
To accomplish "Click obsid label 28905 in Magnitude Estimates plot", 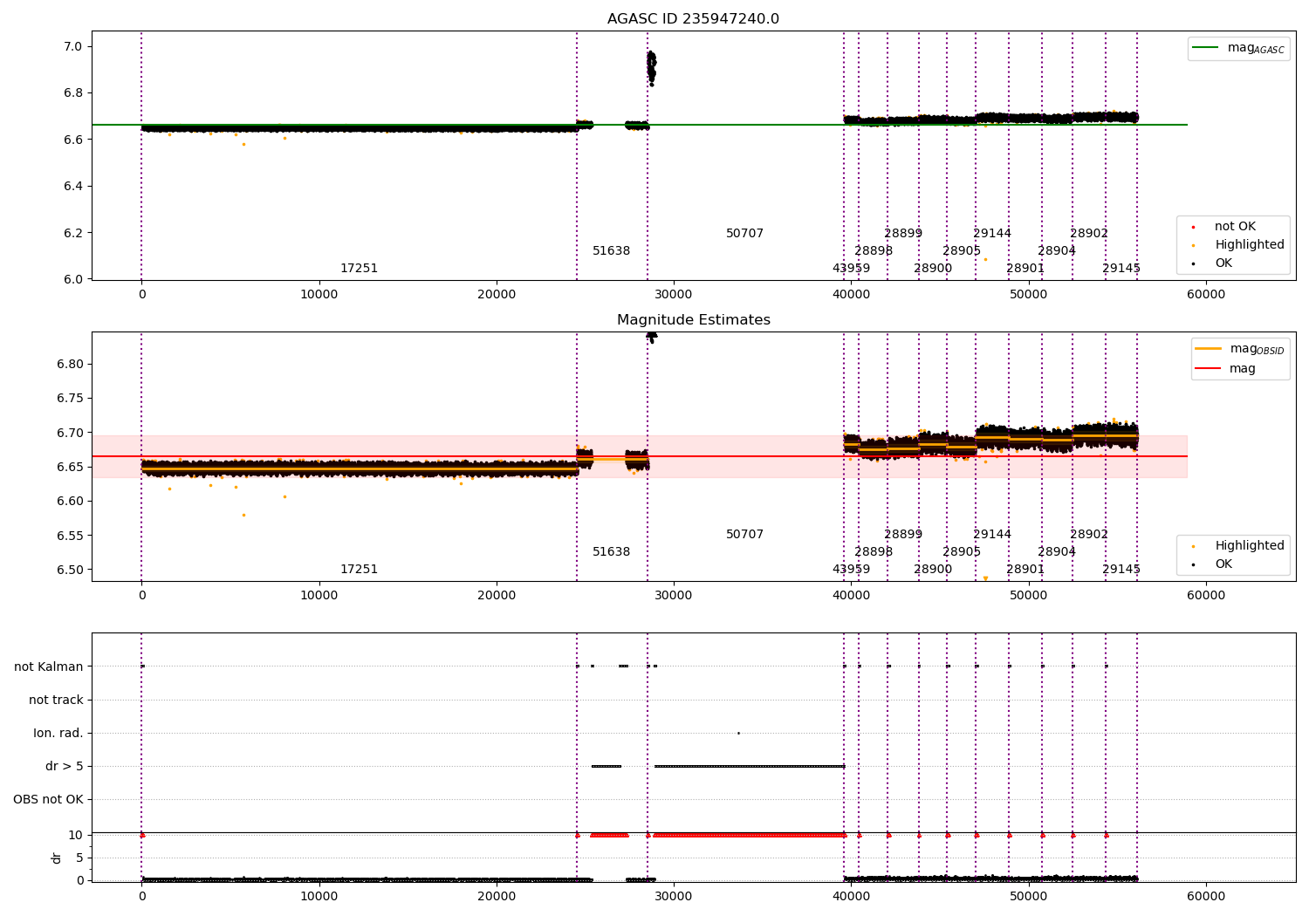I will pos(962,552).
